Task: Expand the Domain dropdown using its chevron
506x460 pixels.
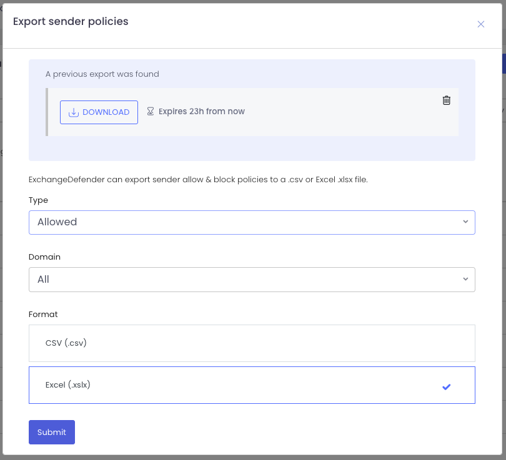Action: coord(465,279)
